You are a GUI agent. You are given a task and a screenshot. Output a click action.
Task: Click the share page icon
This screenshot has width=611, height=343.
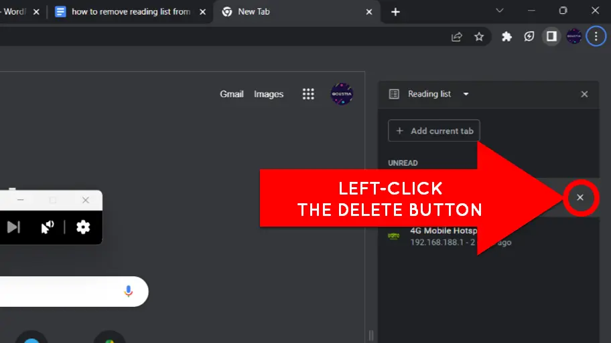point(457,37)
